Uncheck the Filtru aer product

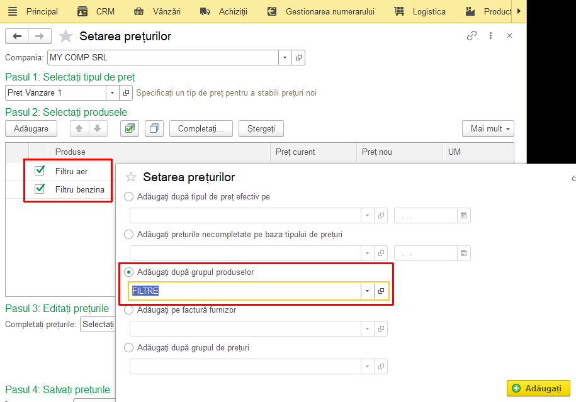click(x=39, y=170)
